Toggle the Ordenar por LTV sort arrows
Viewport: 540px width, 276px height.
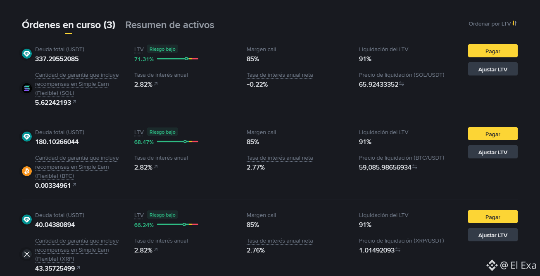[514, 24]
